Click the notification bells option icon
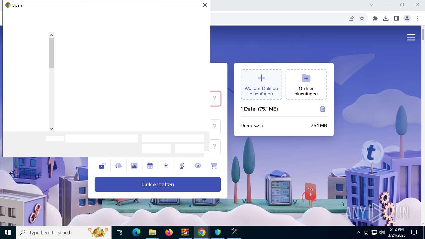The image size is (425, 239). 118,166
